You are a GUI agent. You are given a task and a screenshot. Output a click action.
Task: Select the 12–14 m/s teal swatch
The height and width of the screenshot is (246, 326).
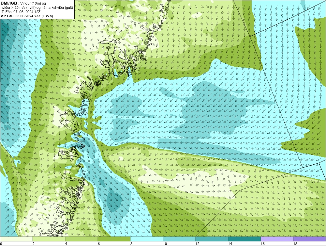pyautogui.click(x=212, y=239)
